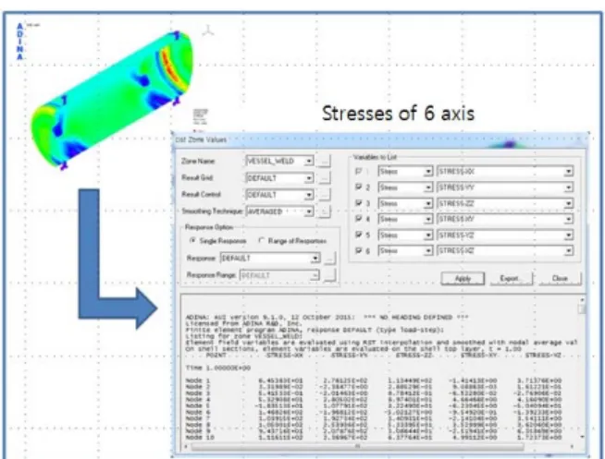
Task: Click the scroll-right arrow under the listing
Action: pyautogui.click(x=572, y=446)
